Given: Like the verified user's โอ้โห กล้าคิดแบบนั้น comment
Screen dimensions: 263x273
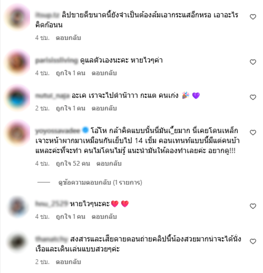Looking at the screenshot, I should [x=253, y=132].
